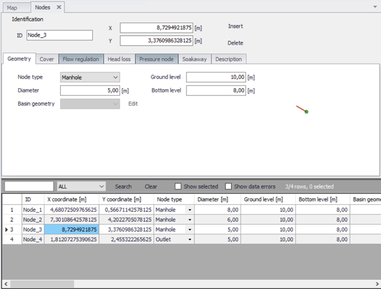Select the Node_1 ID cell
Screen dimensions: 381x289
33,210
